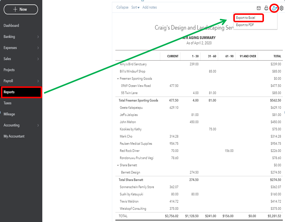Click Rondonuwu Fruit and Vegi row

click(137, 158)
